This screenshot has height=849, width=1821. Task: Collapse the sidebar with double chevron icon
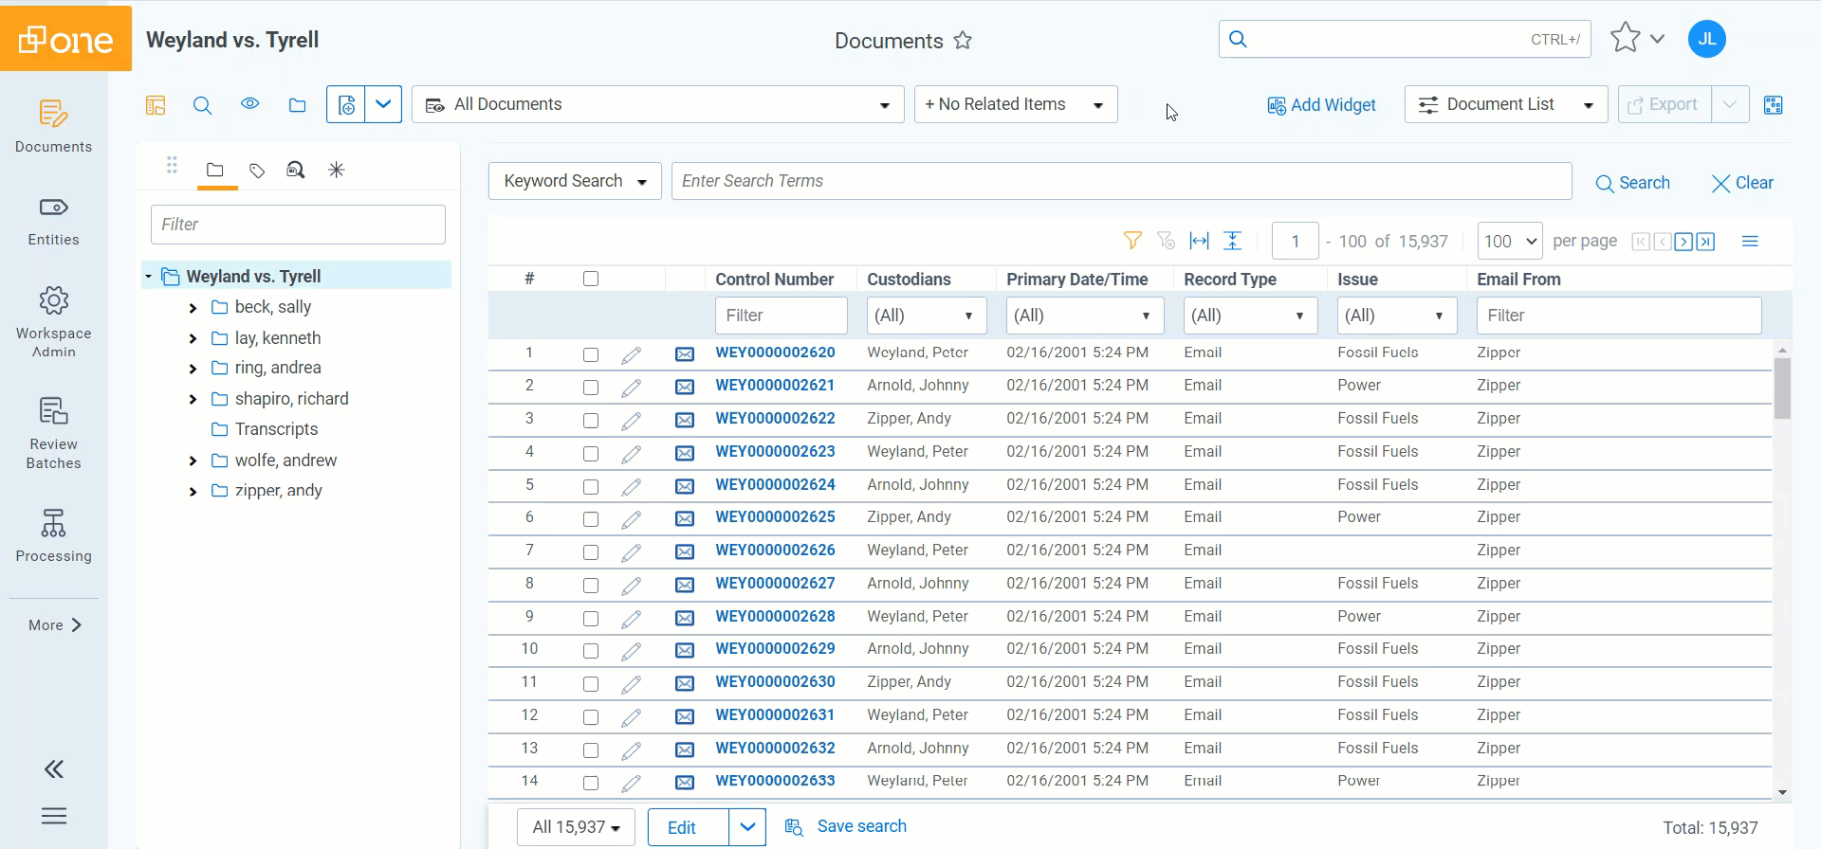[54, 768]
